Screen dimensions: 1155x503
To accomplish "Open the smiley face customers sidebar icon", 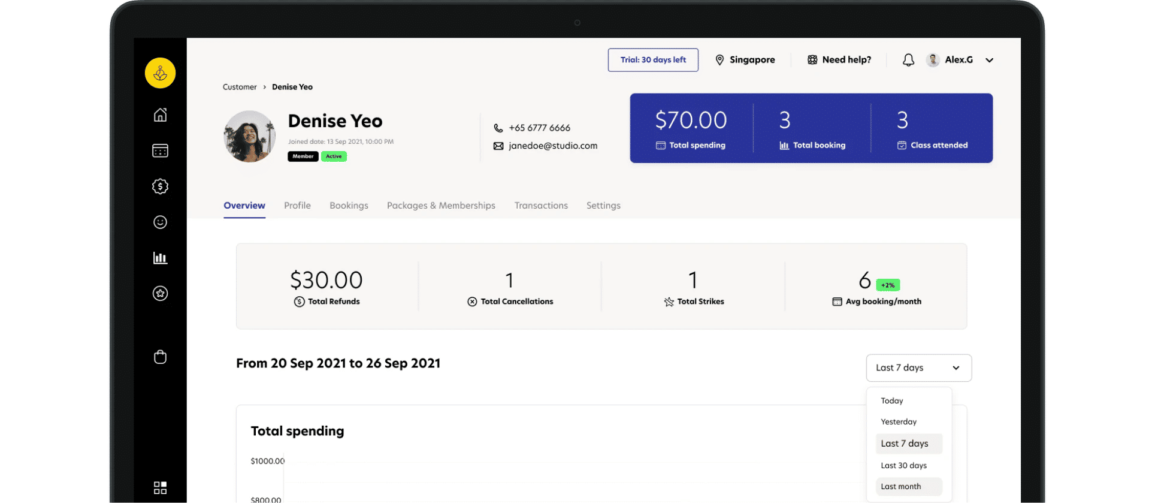I will [160, 222].
